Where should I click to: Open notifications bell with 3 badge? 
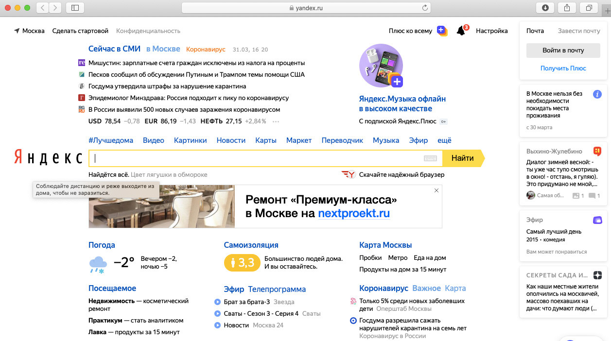(461, 31)
